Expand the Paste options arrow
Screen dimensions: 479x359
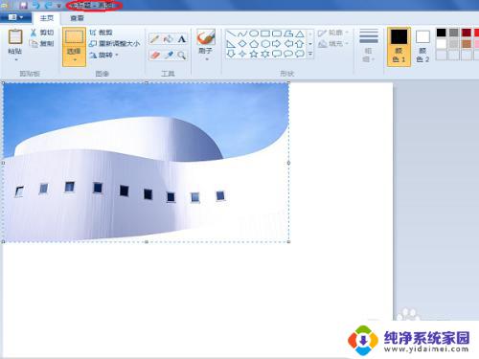point(15,59)
